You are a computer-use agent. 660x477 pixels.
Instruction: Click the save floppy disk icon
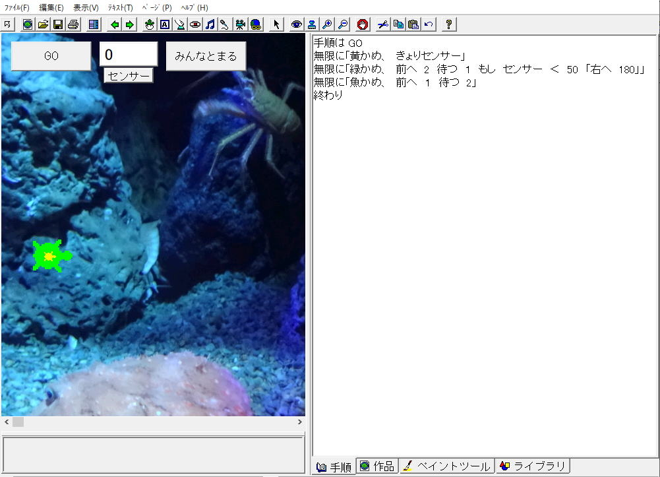tap(58, 24)
